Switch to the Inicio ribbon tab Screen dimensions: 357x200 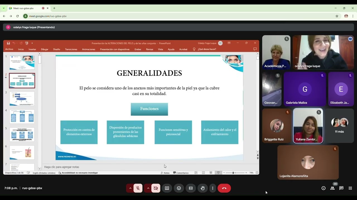21,49
